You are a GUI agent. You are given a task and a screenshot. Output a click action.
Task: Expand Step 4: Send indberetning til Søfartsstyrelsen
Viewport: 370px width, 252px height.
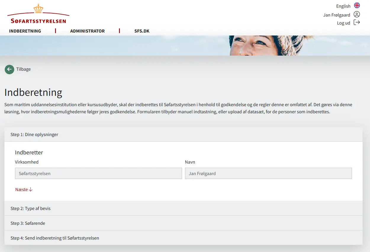(x=55, y=238)
